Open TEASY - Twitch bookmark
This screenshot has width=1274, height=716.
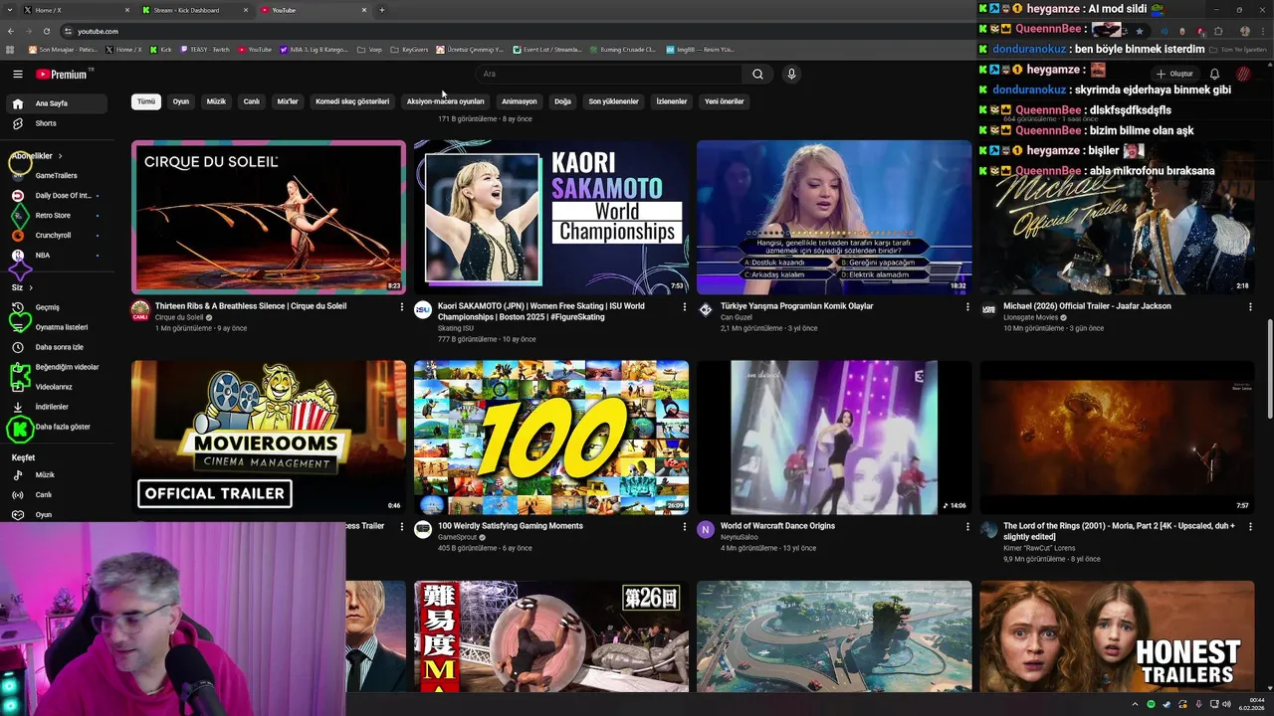206,49
